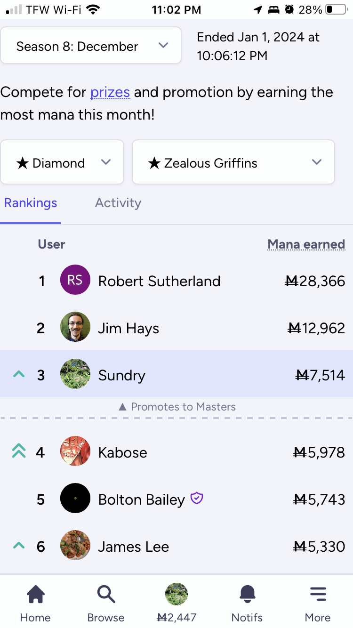Open the Home tab icon
353x628 pixels.
35,595
